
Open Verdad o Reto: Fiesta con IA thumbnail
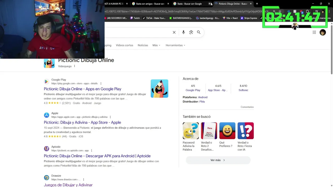click(246, 131)
